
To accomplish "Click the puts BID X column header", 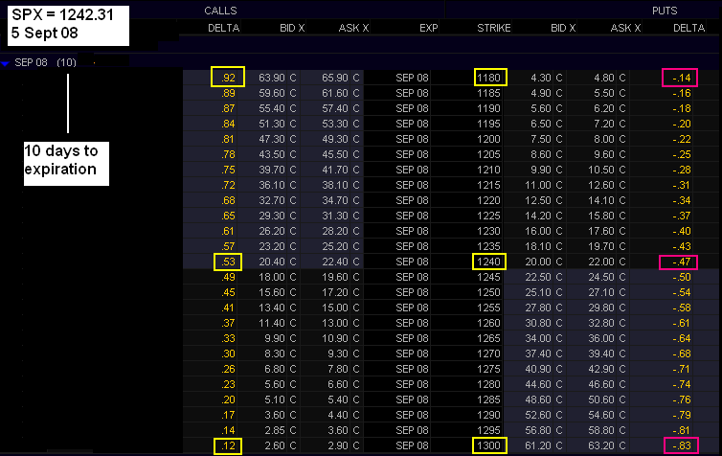I will point(563,28).
